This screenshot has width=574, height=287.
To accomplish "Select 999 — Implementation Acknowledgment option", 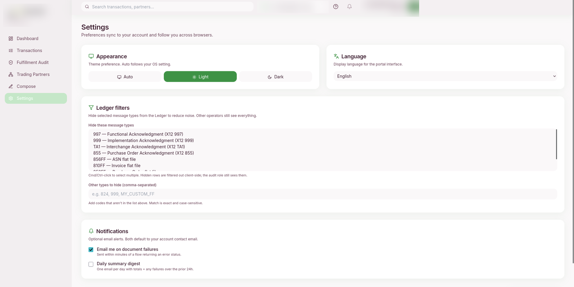I will tap(143, 141).
